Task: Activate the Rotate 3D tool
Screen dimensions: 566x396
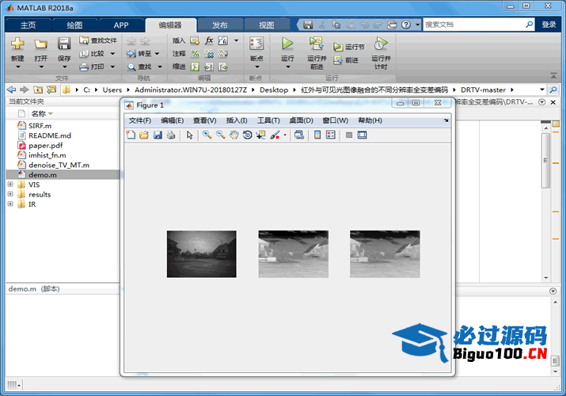Action: coord(247,135)
